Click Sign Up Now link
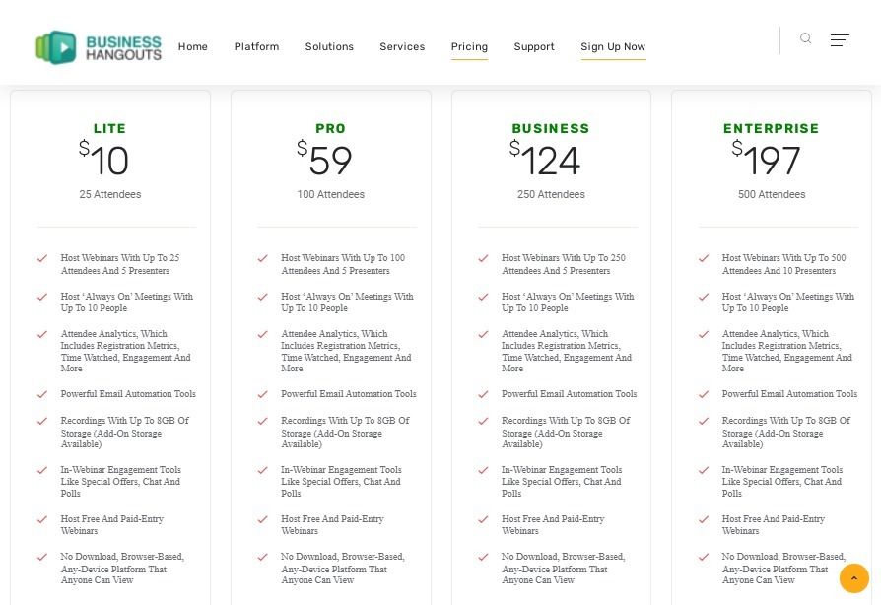Viewport: 881px width, 605px height. pyautogui.click(x=613, y=46)
